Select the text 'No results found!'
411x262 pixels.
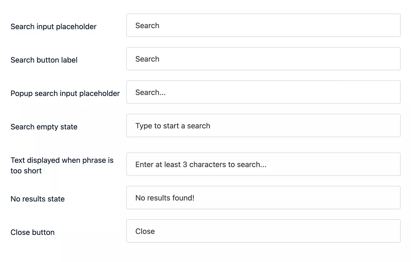point(165,198)
